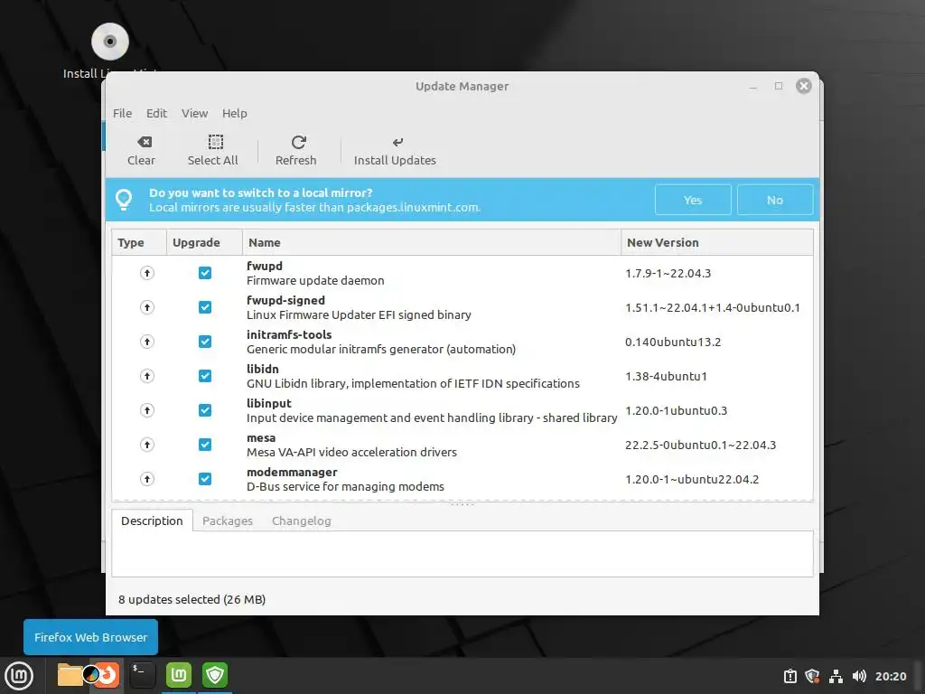This screenshot has height=694, width=925.
Task: Open the File menu
Action: [x=122, y=113]
